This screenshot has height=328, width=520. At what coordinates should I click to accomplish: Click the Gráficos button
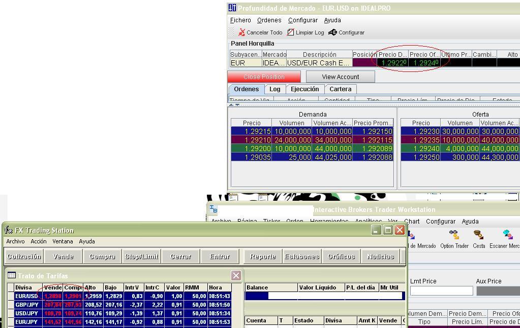(x=341, y=256)
